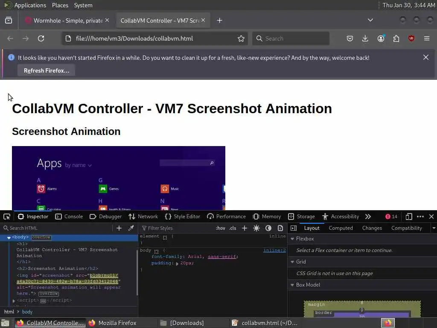The image size is (437, 328).
Task: Open the Responsive Design Mode icon
Action: (409, 217)
